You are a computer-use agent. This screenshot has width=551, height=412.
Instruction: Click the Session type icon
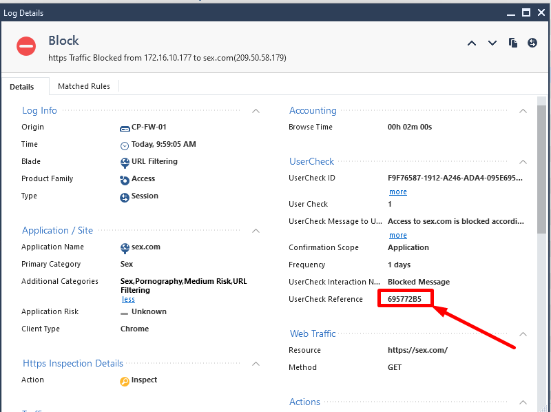pyautogui.click(x=125, y=196)
